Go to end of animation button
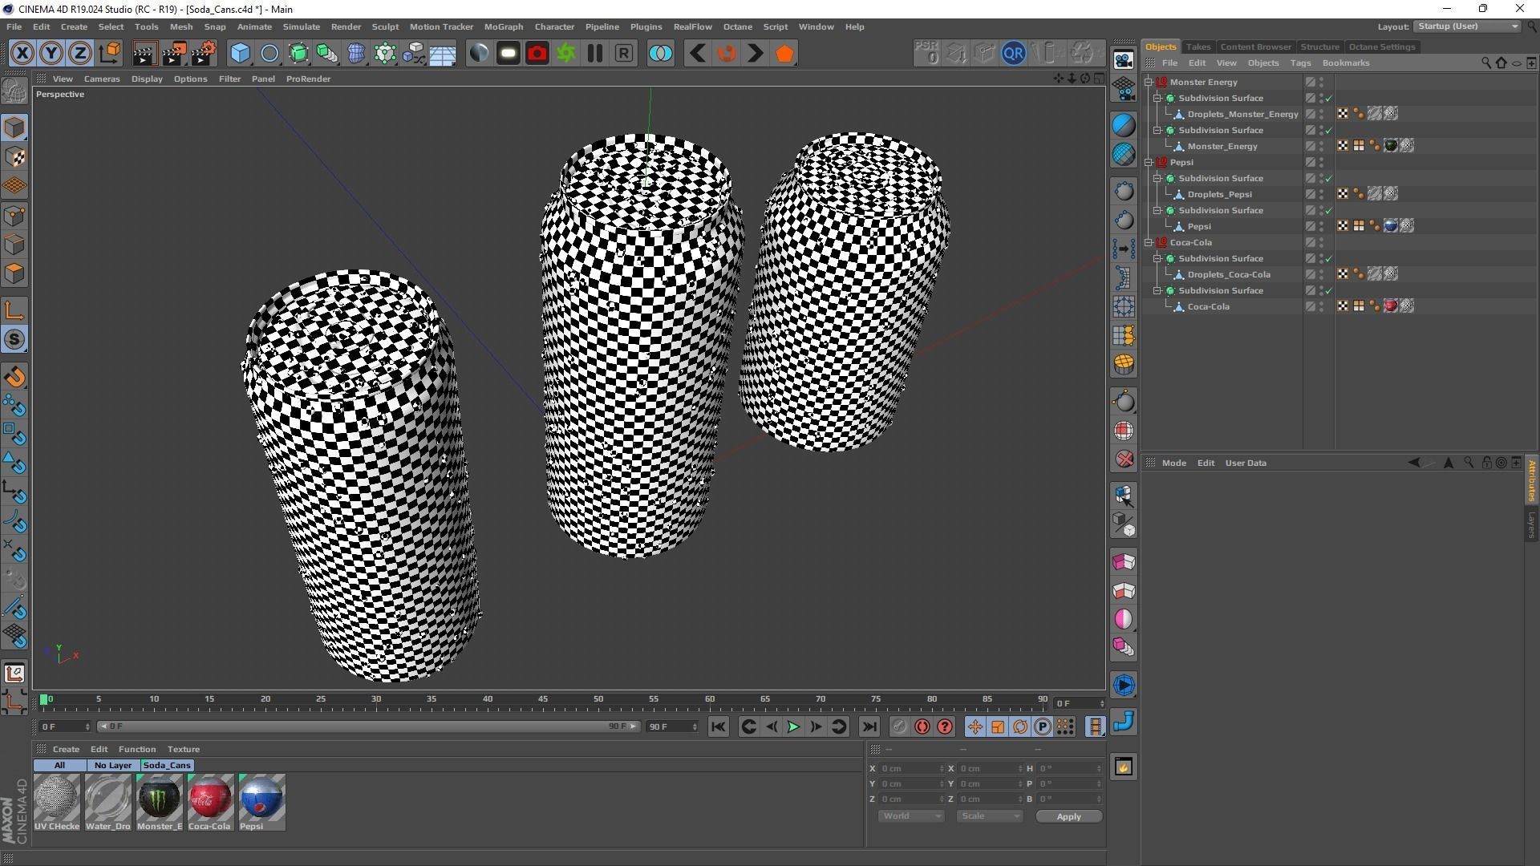The height and width of the screenshot is (866, 1540). [869, 727]
